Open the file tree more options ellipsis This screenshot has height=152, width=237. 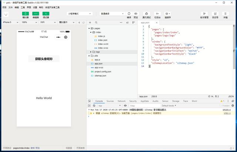pyautogui.click(x=121, y=23)
